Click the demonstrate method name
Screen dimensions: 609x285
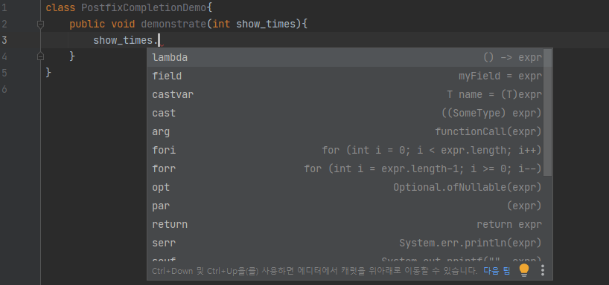pos(173,24)
